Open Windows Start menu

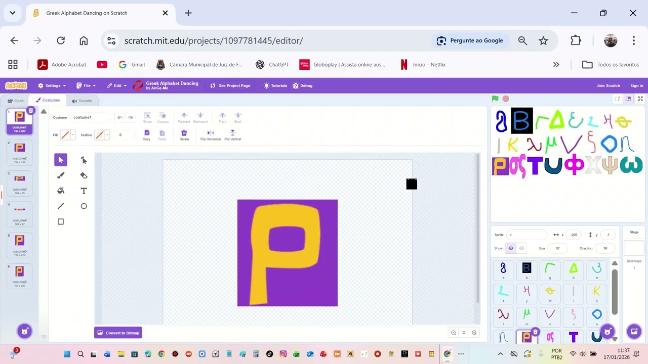67,354
